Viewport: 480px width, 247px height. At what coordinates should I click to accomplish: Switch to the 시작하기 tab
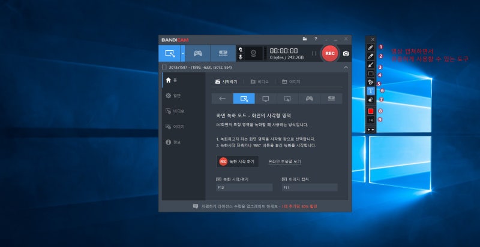(227, 81)
